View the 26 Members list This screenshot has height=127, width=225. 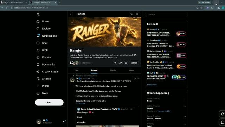88,63
